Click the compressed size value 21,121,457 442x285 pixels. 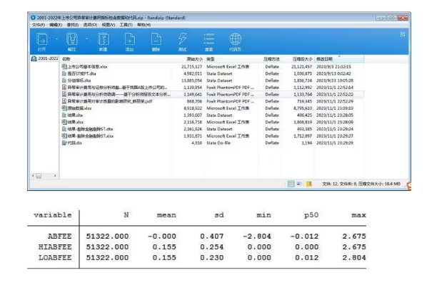pyautogui.click(x=301, y=67)
